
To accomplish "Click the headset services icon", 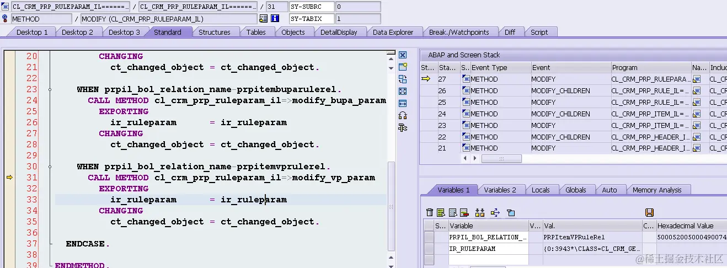I will point(403,115).
